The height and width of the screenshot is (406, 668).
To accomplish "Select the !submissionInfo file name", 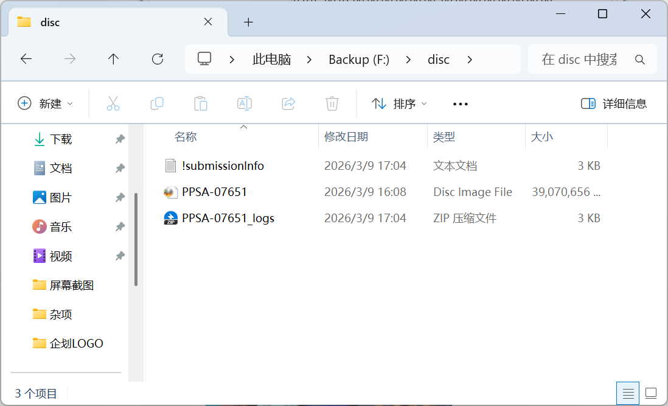I will coord(223,166).
